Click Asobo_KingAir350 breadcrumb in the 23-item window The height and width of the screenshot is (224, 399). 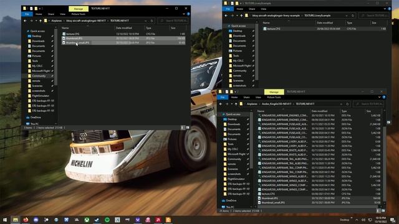(x=277, y=104)
